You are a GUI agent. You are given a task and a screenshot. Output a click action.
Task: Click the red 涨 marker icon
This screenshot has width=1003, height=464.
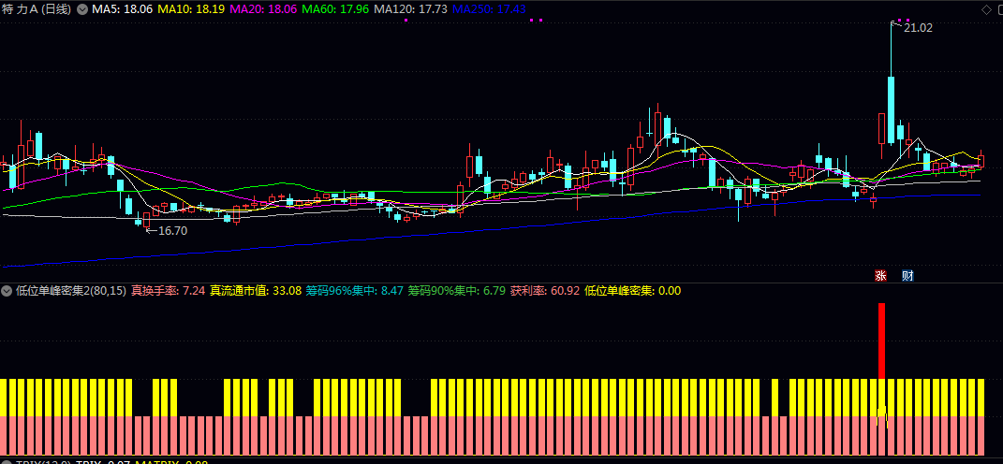pyautogui.click(x=881, y=276)
